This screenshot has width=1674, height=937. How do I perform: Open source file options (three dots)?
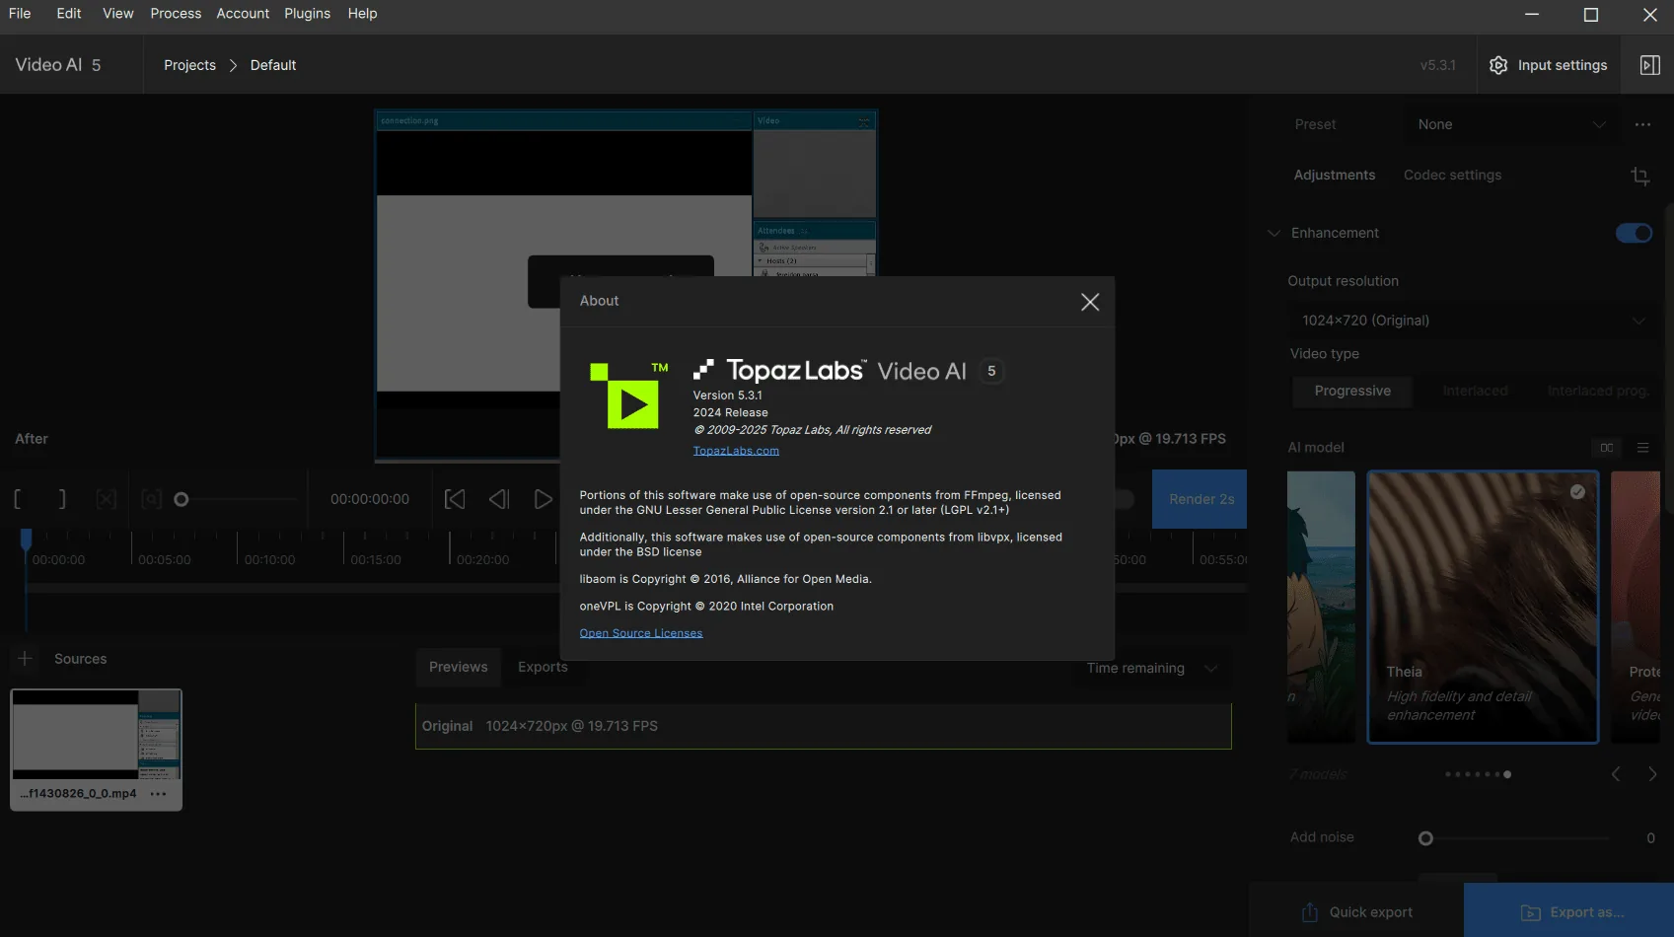[158, 794]
